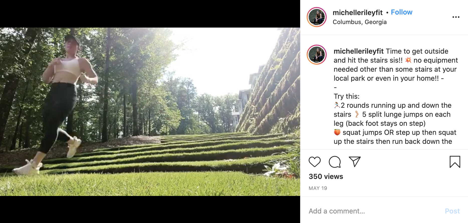Open the MAY 19 post date link
This screenshot has width=468, height=223.
[x=318, y=188]
